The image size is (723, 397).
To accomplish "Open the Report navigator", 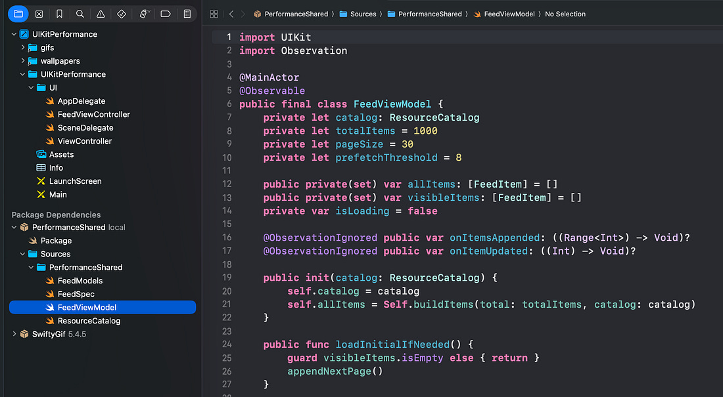I will 187,14.
